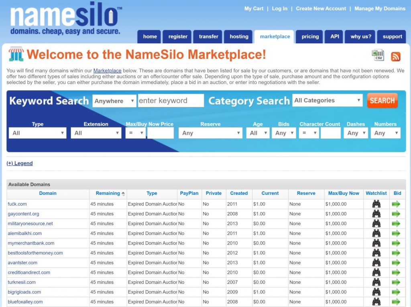The height and width of the screenshot is (307, 411).
Task: Open the Age filter dropdown
Action: coord(258,133)
